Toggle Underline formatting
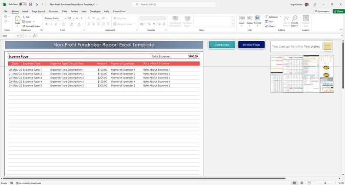The image size is (345, 185). (x=56, y=24)
